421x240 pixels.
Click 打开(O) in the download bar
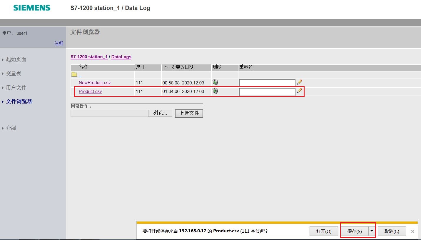click(x=324, y=231)
